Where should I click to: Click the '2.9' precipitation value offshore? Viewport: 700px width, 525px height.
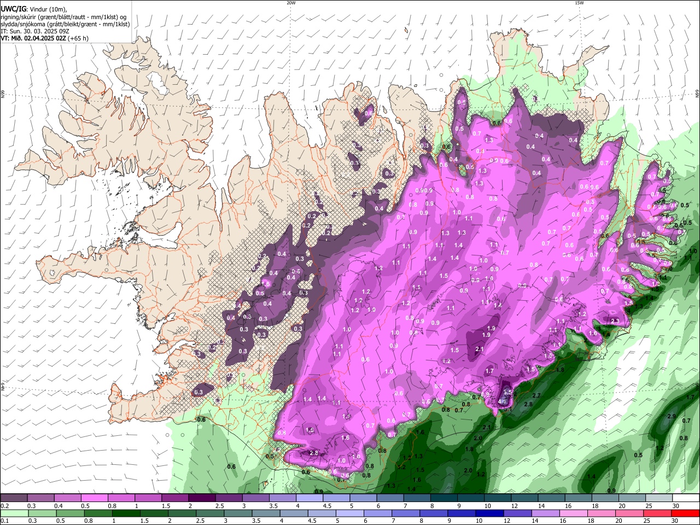tap(672, 417)
